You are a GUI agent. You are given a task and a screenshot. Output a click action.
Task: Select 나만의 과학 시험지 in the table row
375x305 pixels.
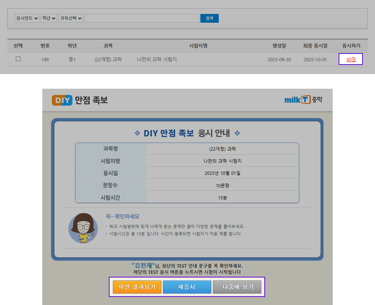157,59
